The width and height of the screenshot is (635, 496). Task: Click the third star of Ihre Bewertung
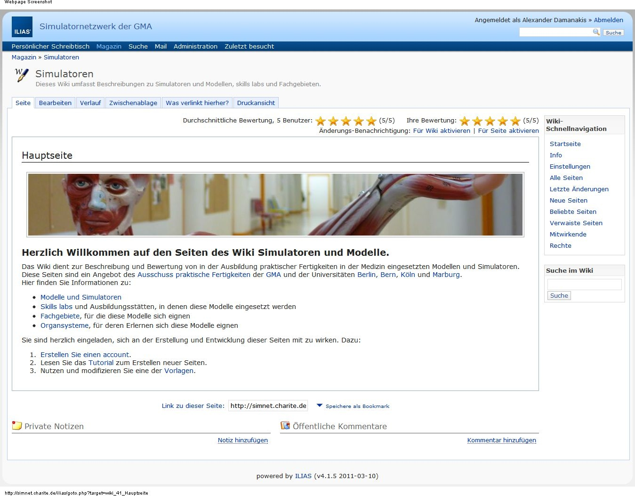tap(490, 121)
